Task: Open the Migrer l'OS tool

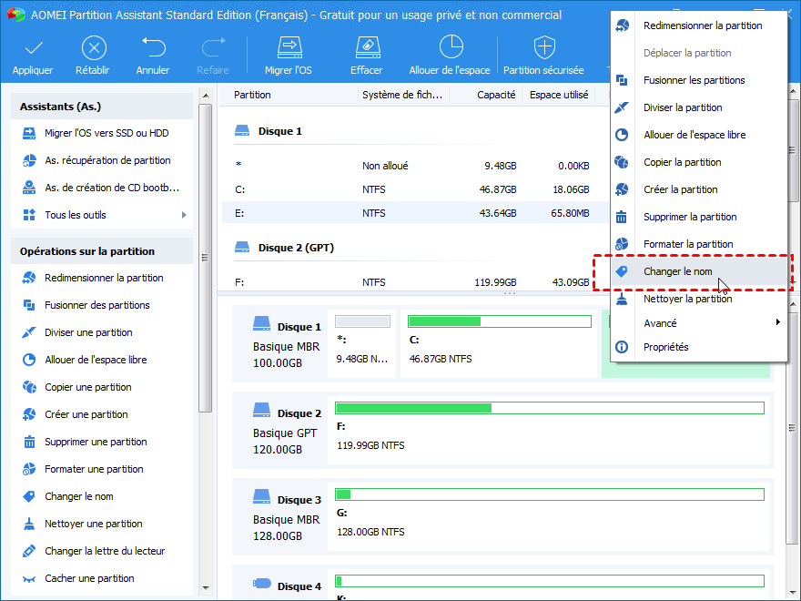Action: (289, 48)
